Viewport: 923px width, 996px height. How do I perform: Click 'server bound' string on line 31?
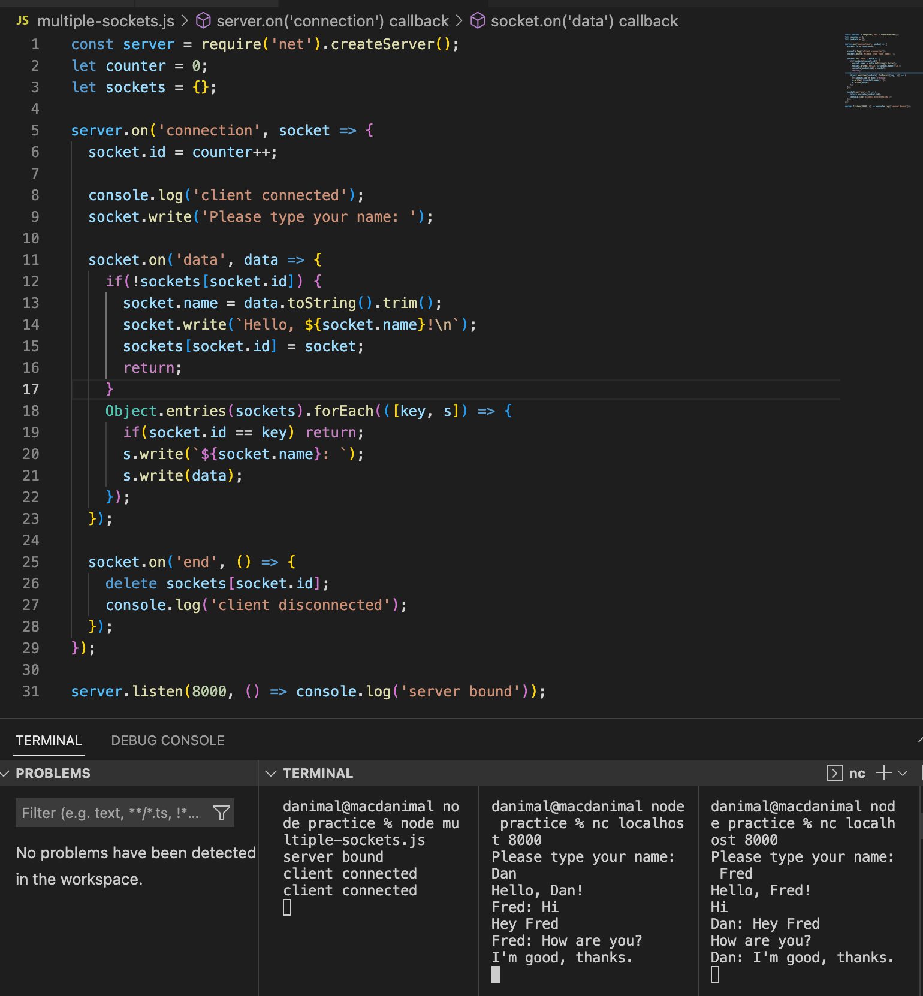pos(460,692)
